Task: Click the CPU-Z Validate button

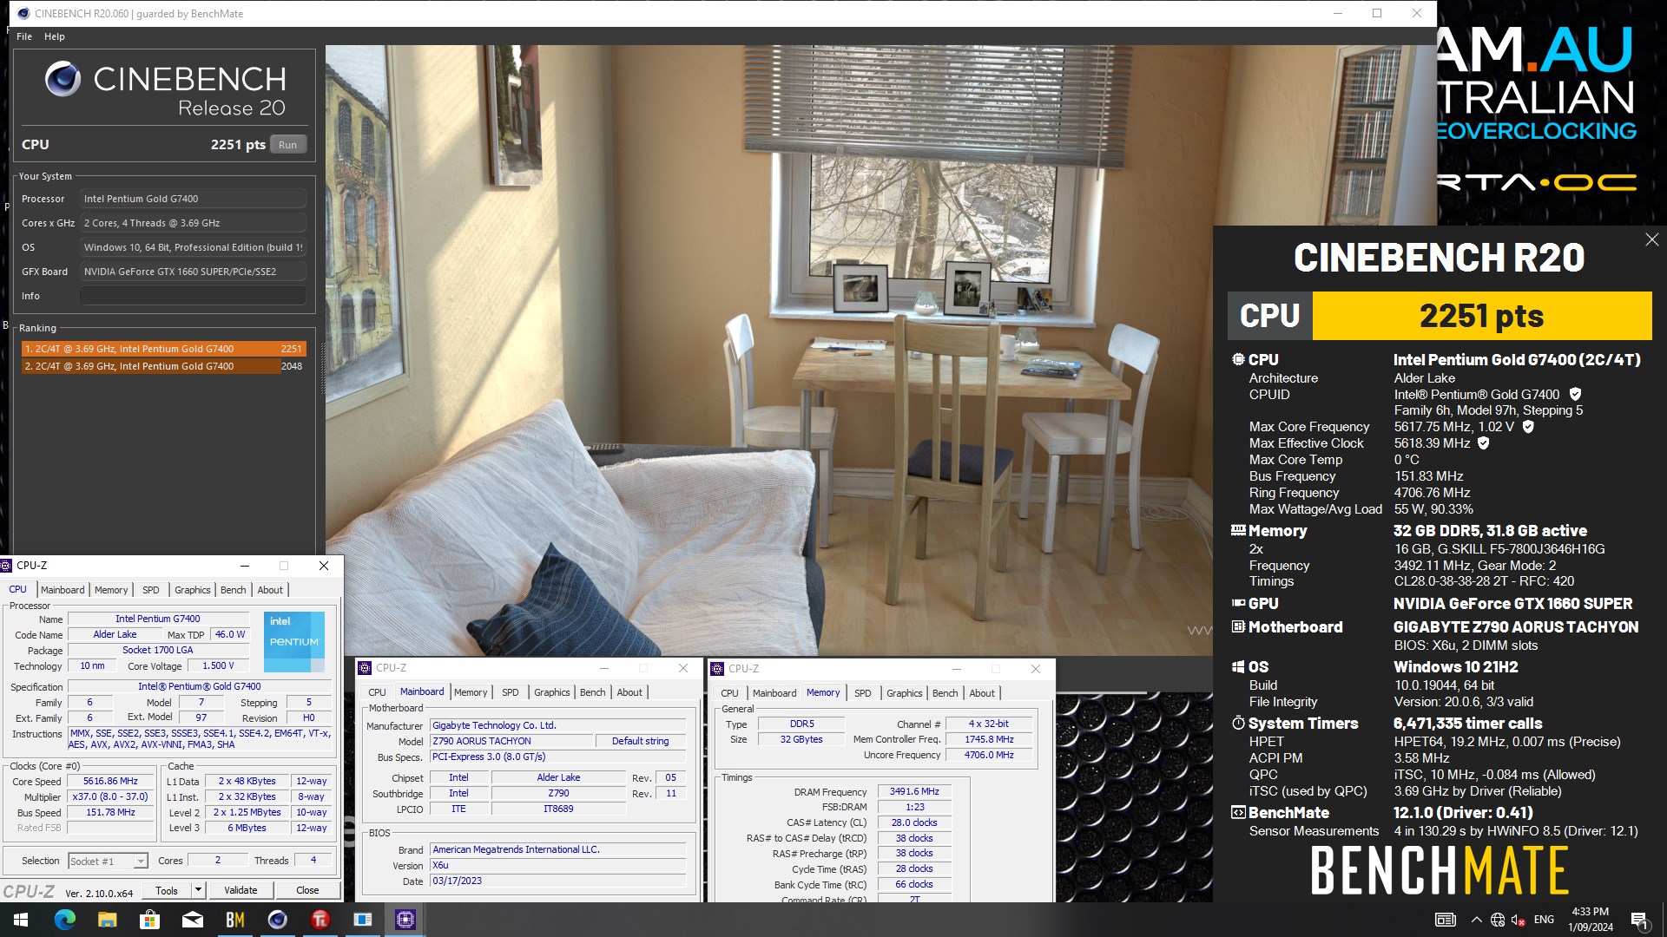Action: [x=240, y=890]
